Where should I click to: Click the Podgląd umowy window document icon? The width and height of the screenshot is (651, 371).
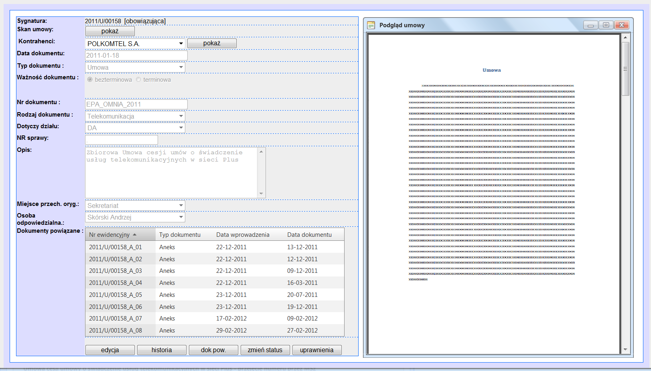point(371,25)
